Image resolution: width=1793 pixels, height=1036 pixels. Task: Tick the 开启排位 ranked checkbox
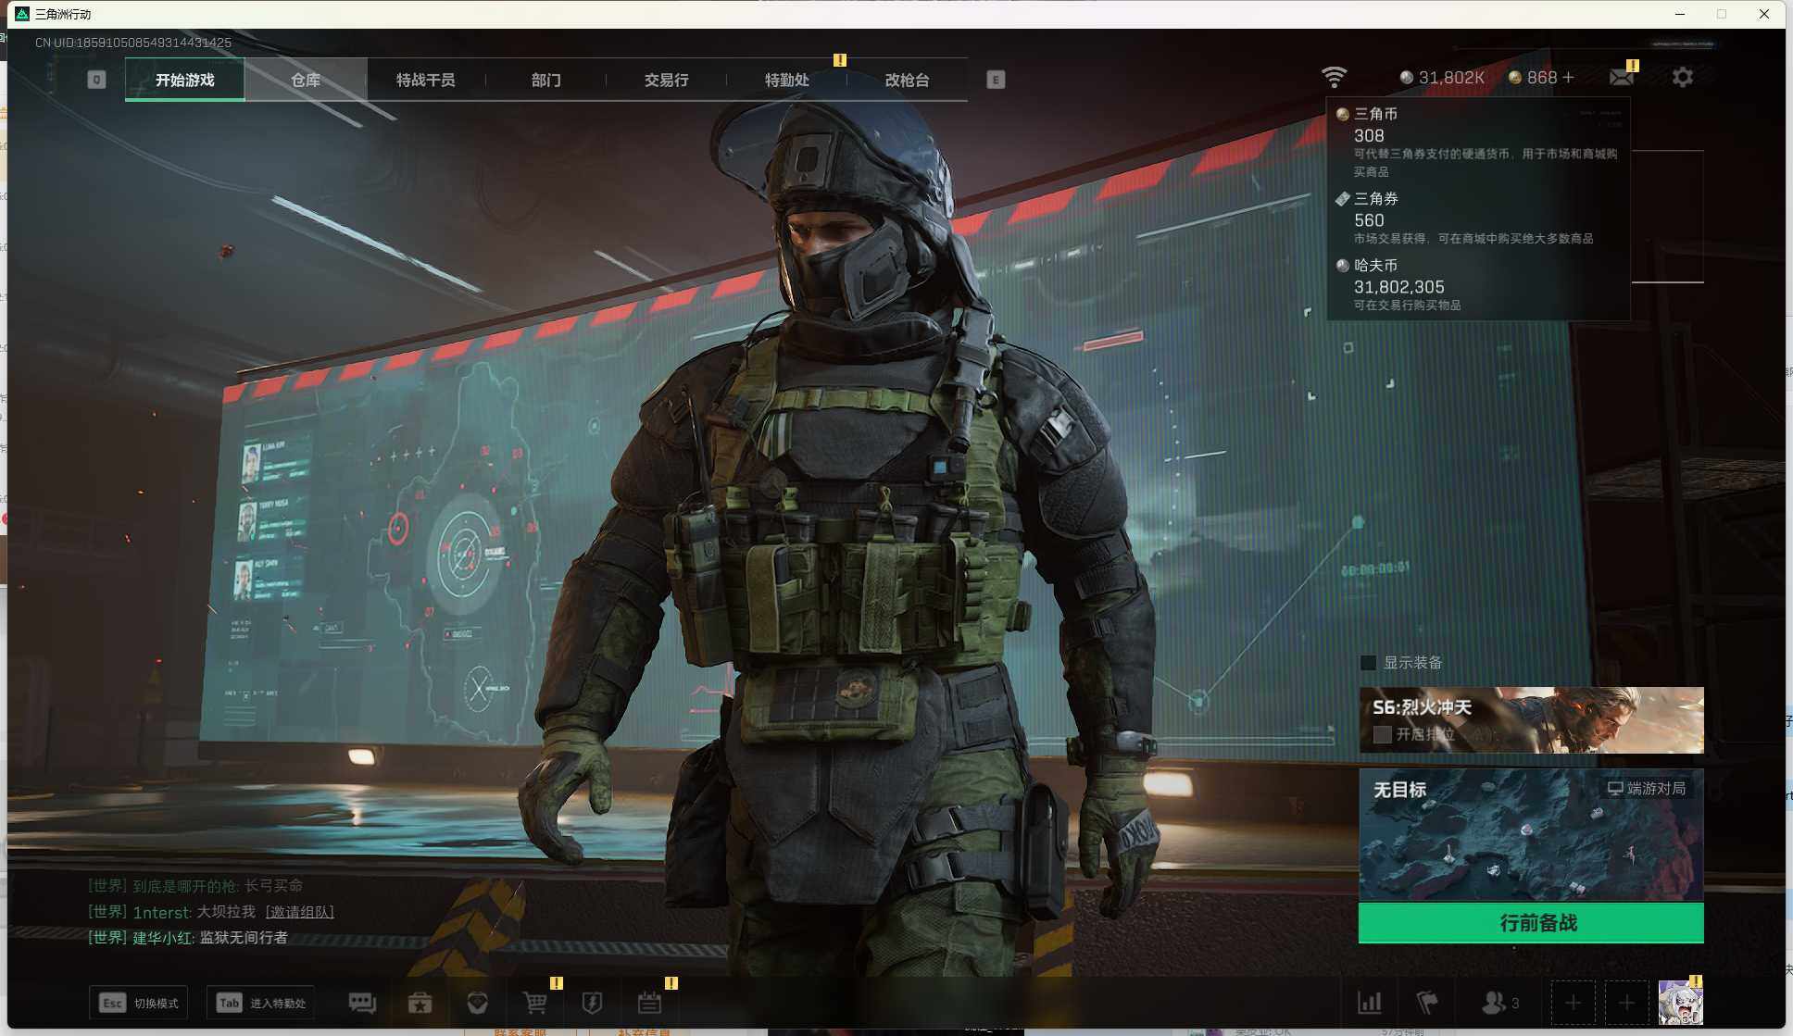[1382, 734]
